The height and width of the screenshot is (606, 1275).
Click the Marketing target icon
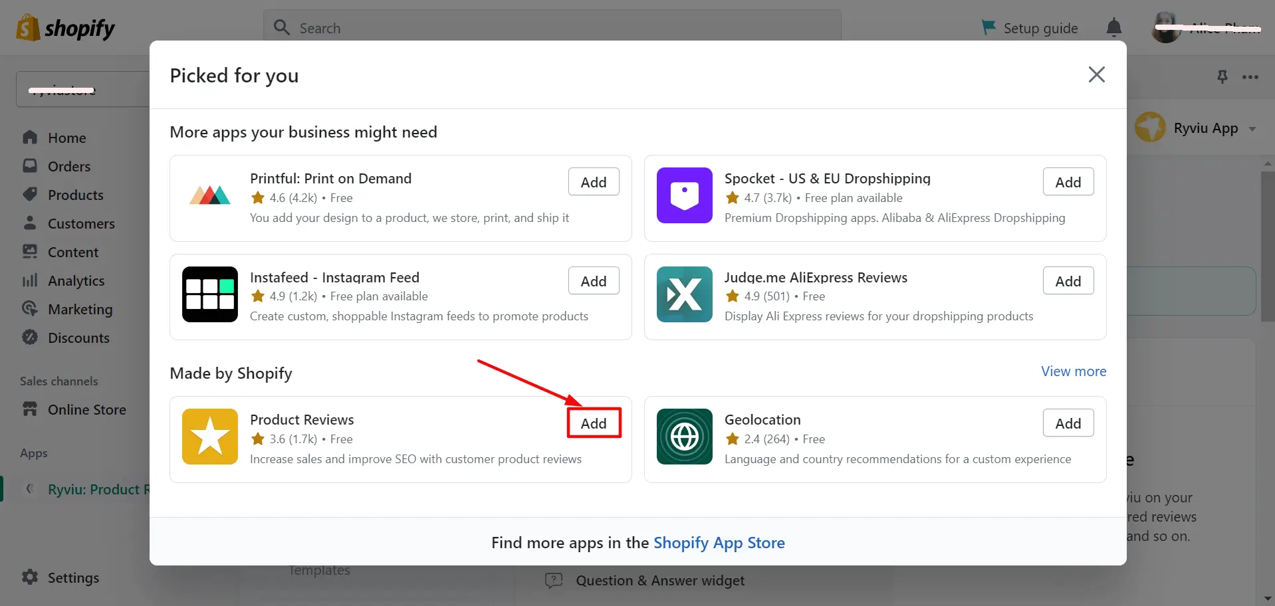[30, 309]
